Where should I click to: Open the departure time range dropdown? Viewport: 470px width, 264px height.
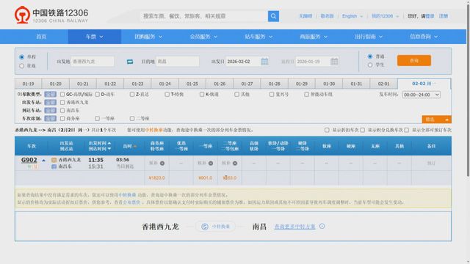tap(422, 95)
